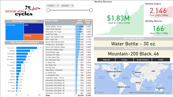The image size is (173, 97).
Task: Sort by Total Orders column header
Action: coord(79,22)
